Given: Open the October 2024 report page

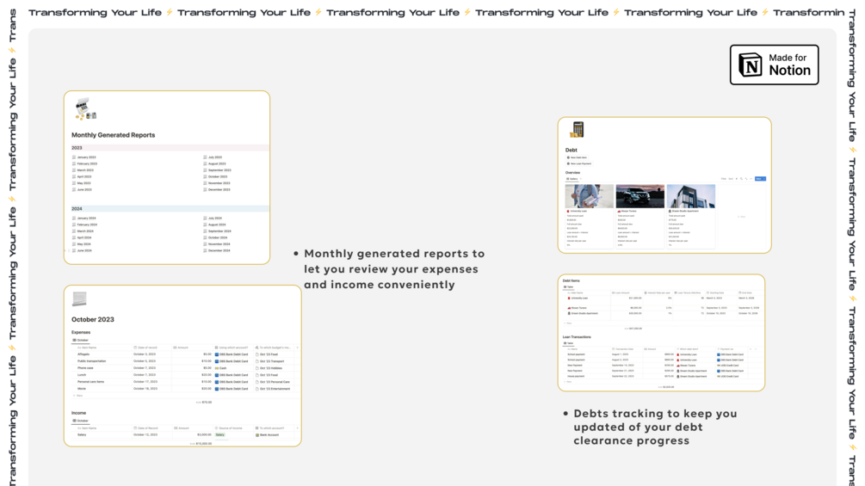Looking at the screenshot, I should [216, 237].
